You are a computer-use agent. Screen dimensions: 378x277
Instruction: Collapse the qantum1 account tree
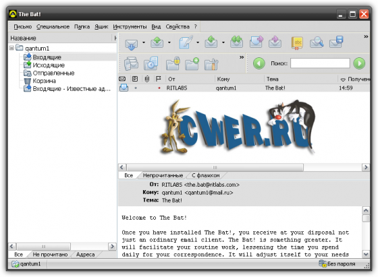[12, 48]
